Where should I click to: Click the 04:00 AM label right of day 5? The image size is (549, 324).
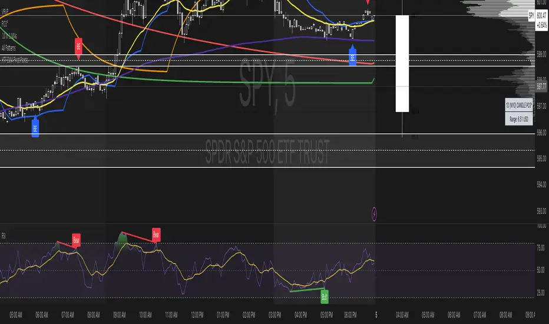(x=402, y=315)
